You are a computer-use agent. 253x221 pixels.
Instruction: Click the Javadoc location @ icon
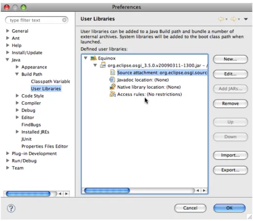pos(112,80)
